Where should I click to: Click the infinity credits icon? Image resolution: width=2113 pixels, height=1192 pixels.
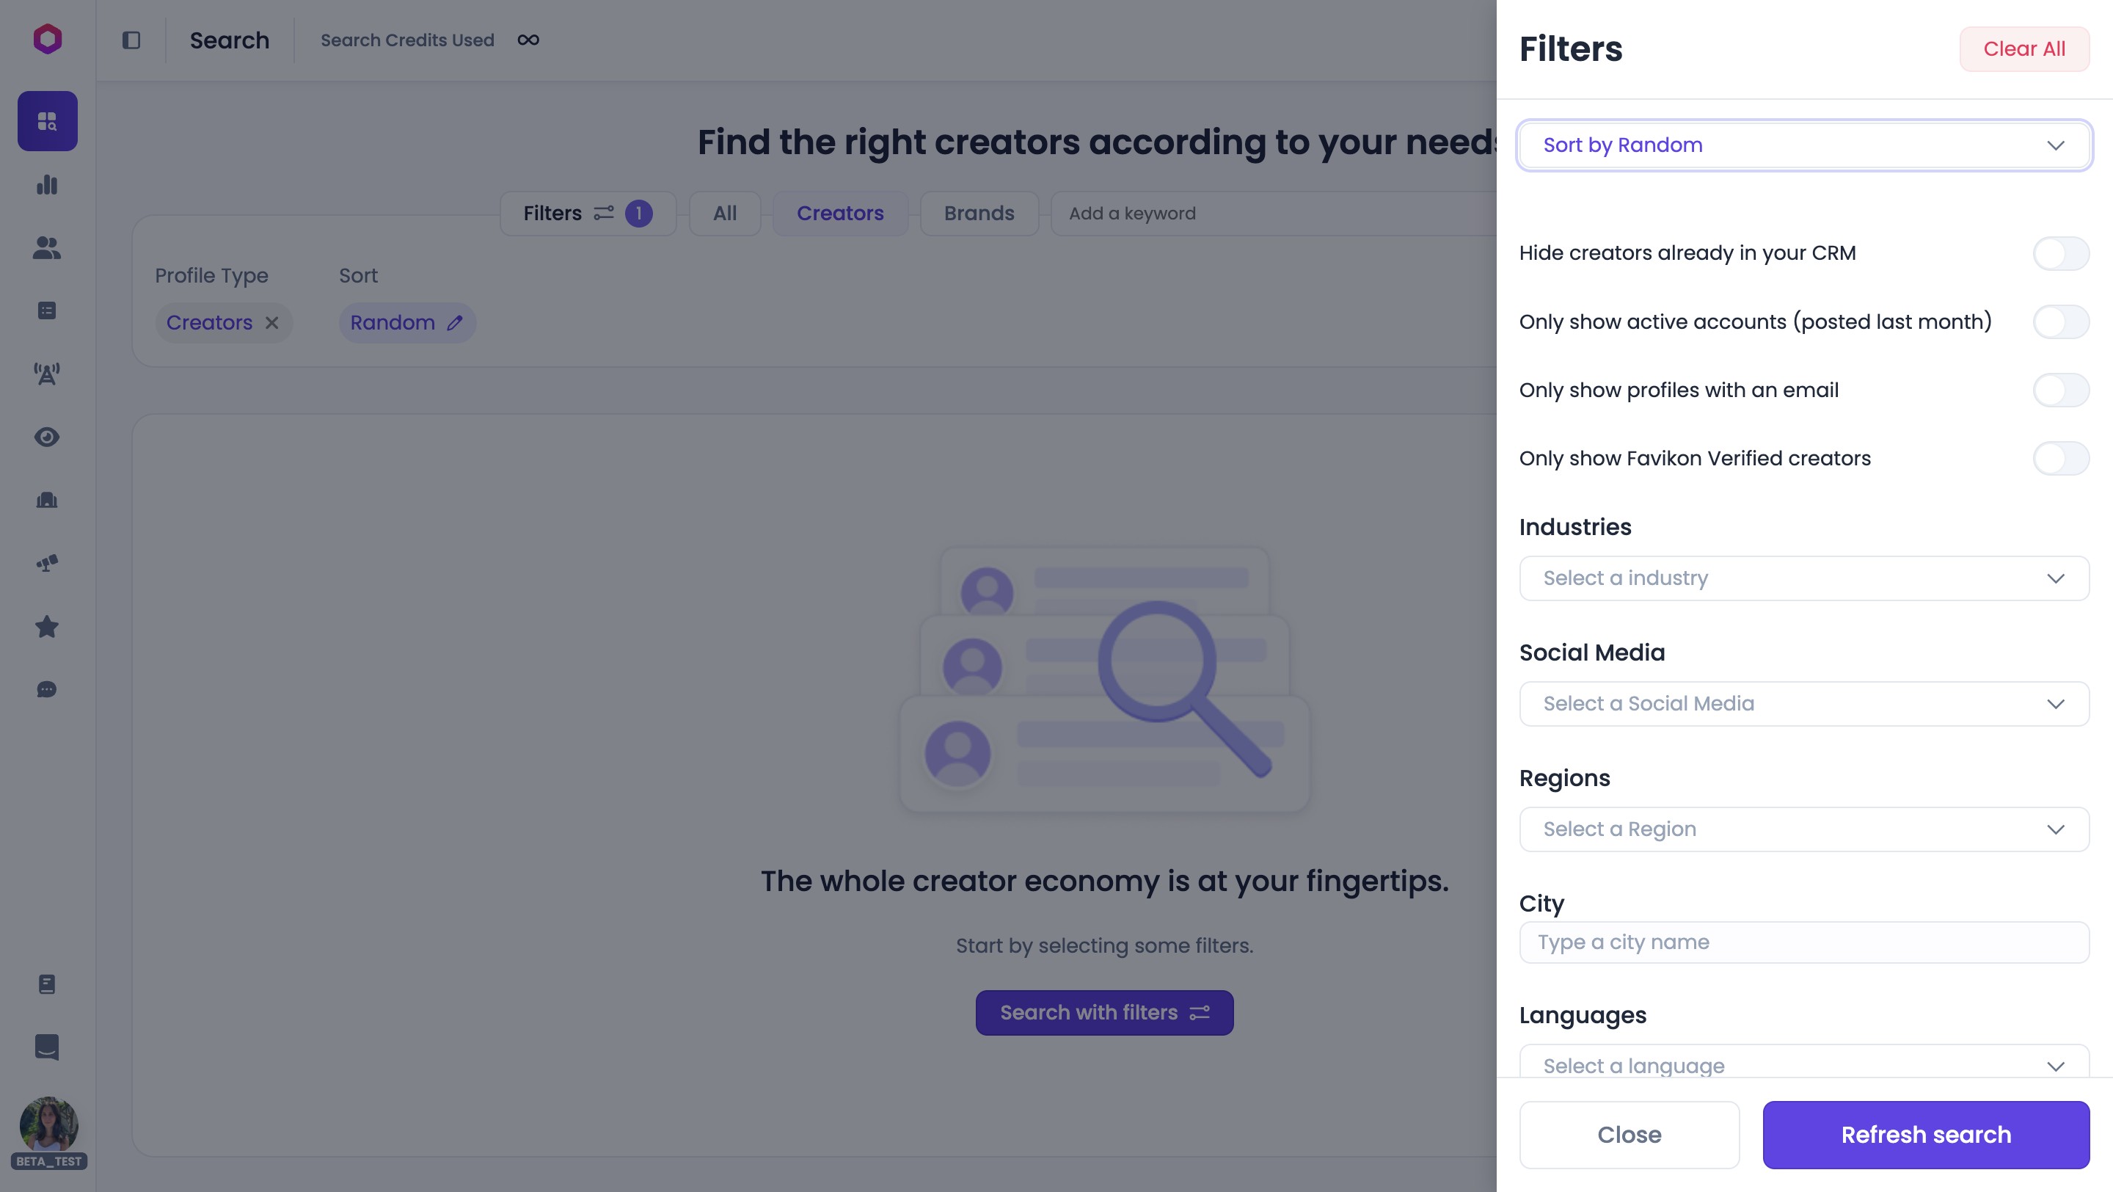click(528, 40)
